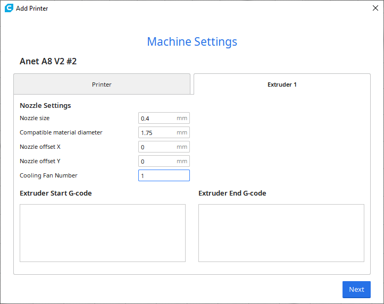The height and width of the screenshot is (304, 384).
Task: Click the Nozzle Settings section header
Action: 45,105
